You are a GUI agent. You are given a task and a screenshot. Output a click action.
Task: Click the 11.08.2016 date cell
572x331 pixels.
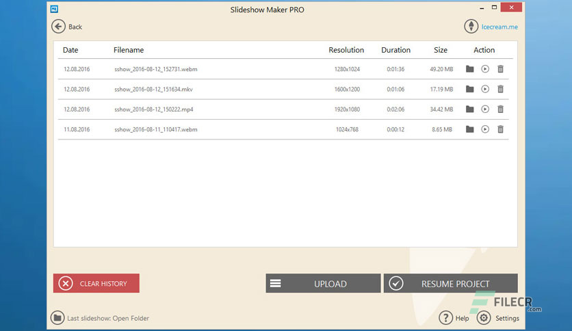(x=77, y=129)
